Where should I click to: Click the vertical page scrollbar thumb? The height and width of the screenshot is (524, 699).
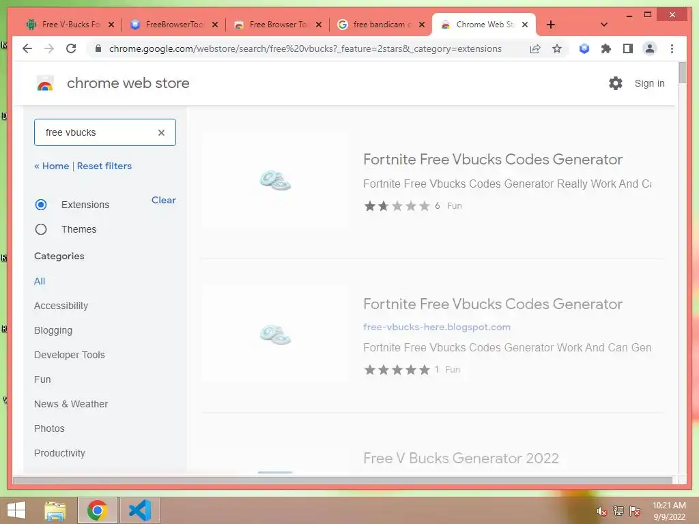click(x=682, y=72)
